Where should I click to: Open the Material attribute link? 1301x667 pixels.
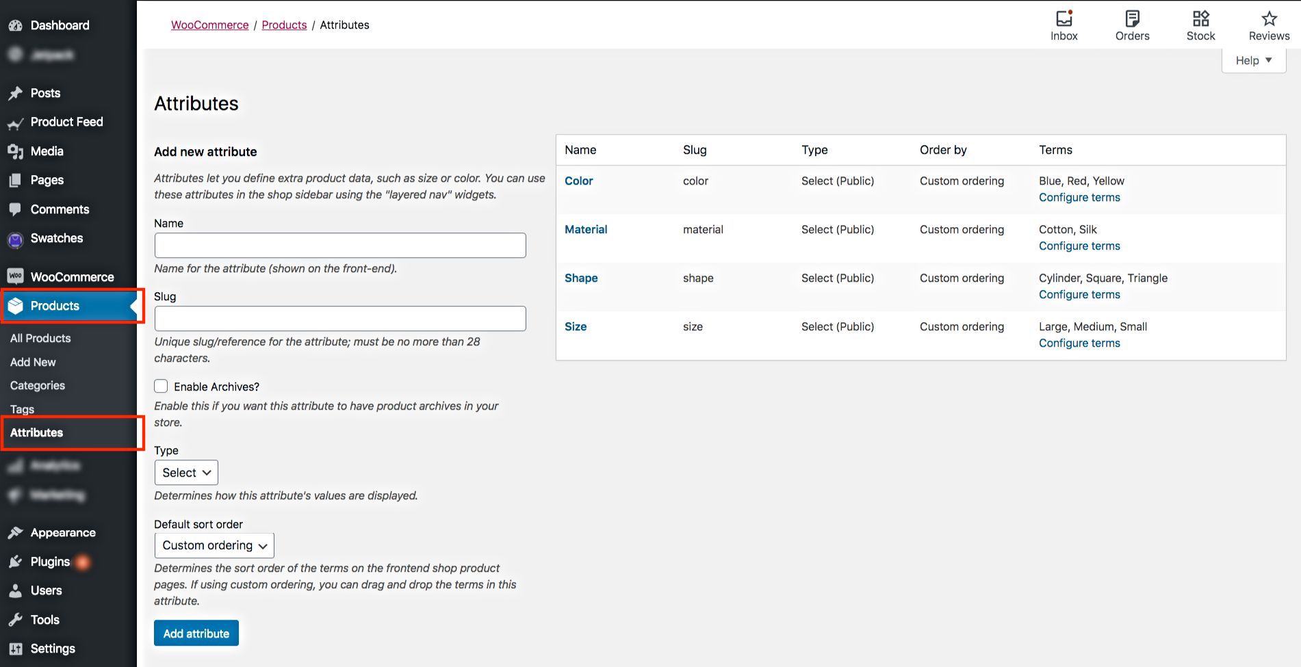click(586, 230)
